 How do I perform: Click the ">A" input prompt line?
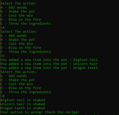(x=3, y=28)
